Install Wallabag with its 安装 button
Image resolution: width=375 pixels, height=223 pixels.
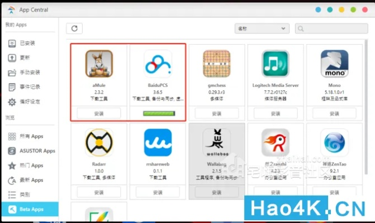pos(217,192)
